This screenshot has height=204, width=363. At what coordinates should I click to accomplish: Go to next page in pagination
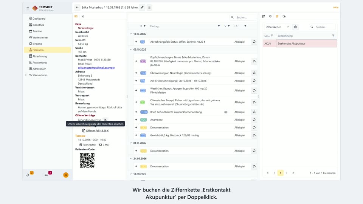coord(287,173)
